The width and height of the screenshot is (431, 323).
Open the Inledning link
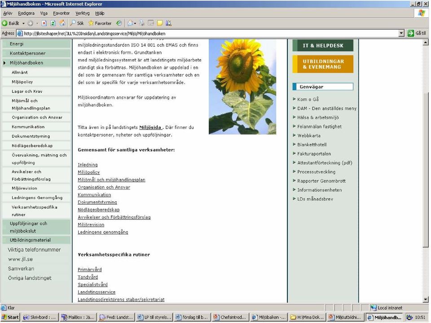[88, 165]
